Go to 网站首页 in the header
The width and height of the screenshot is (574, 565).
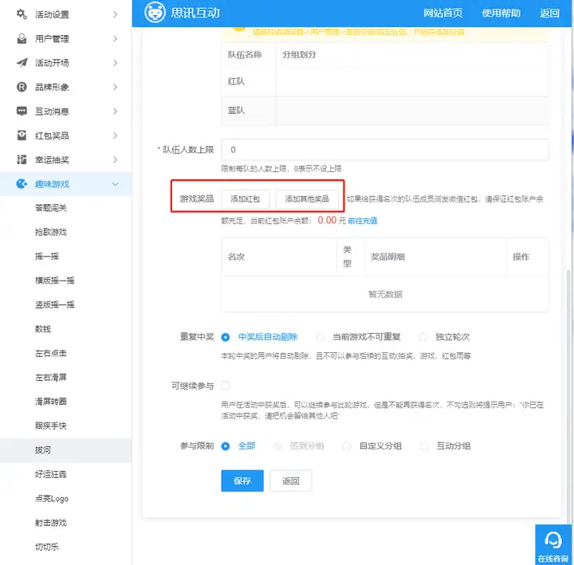443,14
